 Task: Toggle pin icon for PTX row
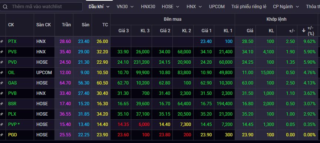(x=1, y=41)
